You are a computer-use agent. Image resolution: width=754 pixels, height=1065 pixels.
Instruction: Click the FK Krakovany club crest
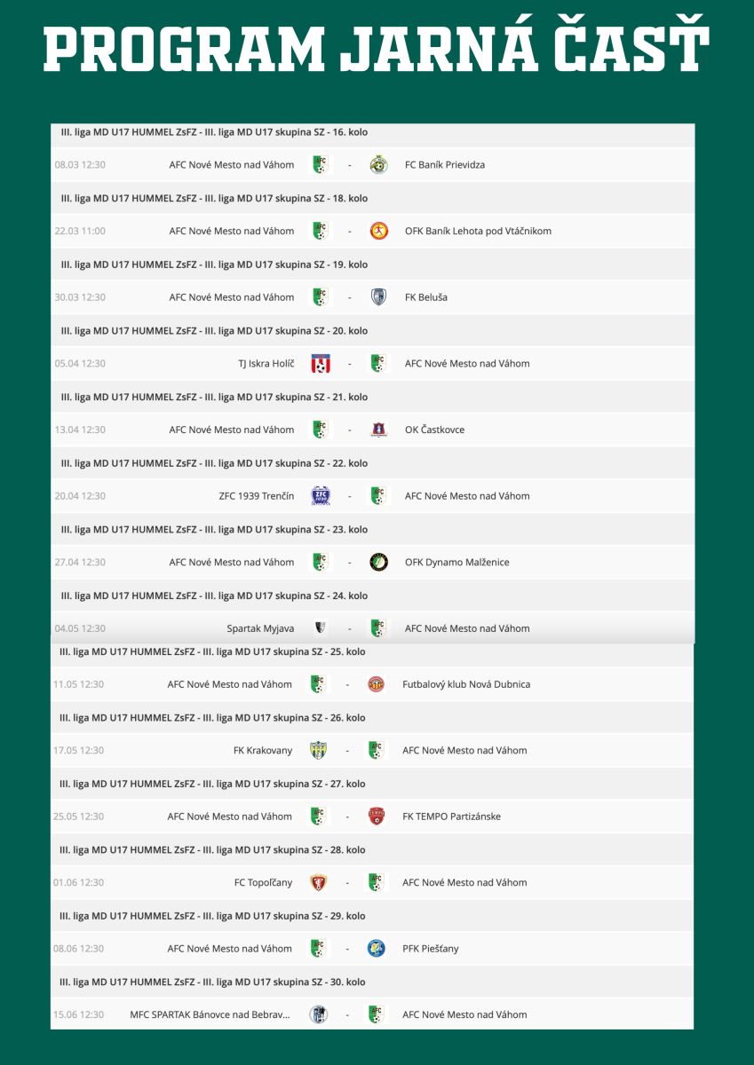(319, 750)
